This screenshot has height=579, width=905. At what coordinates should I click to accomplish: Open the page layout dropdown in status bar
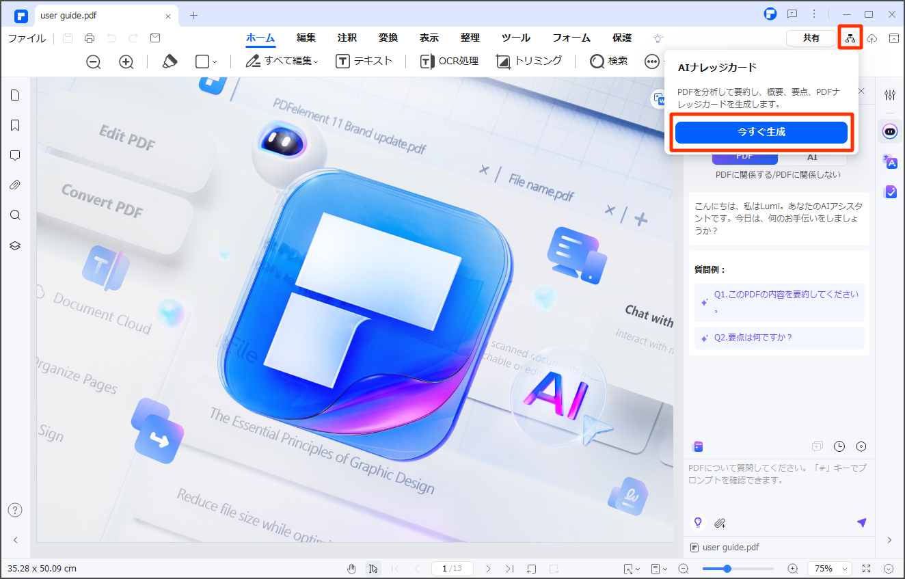(659, 569)
